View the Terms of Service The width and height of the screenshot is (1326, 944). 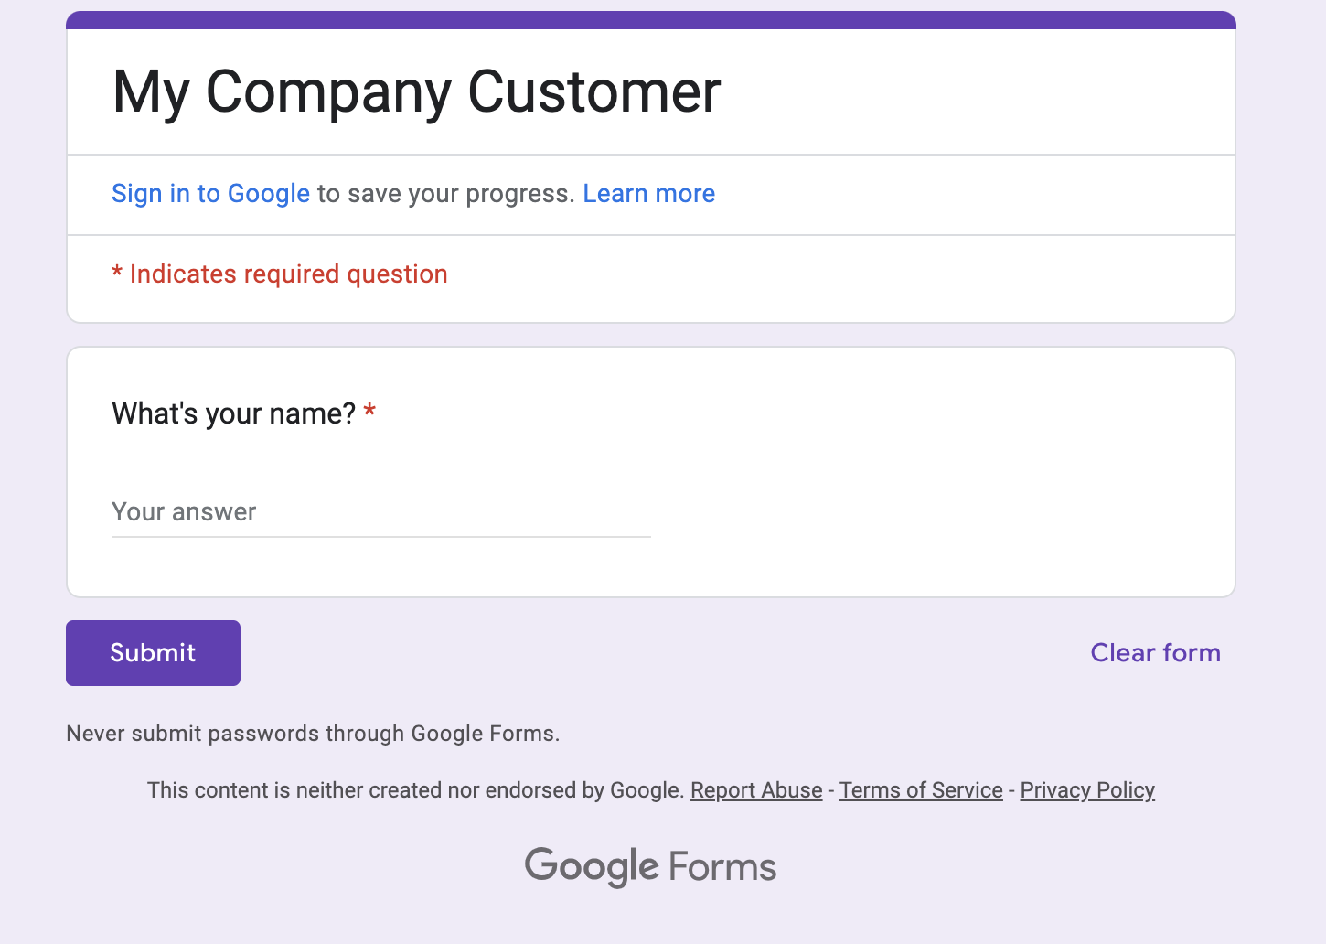point(921,790)
